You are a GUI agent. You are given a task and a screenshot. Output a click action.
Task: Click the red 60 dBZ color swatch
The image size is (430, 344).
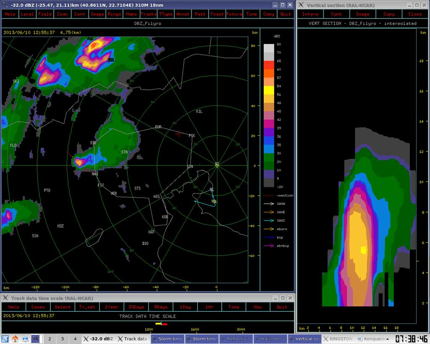coord(269,65)
